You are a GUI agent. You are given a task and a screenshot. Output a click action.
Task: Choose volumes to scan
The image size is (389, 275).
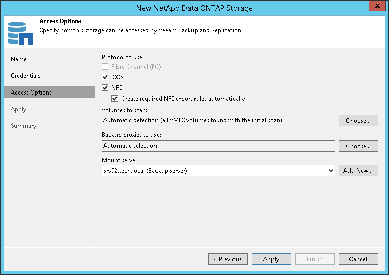358,121
